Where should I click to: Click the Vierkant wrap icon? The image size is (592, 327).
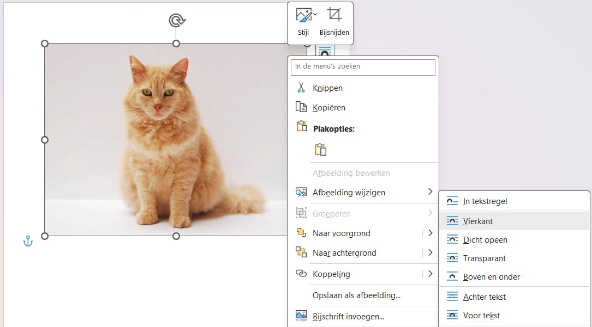[452, 221]
